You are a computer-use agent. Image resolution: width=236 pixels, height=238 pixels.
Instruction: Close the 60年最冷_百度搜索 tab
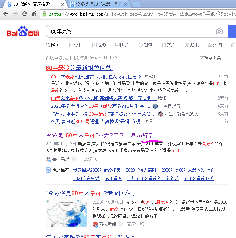pyautogui.click(x=63, y=4)
